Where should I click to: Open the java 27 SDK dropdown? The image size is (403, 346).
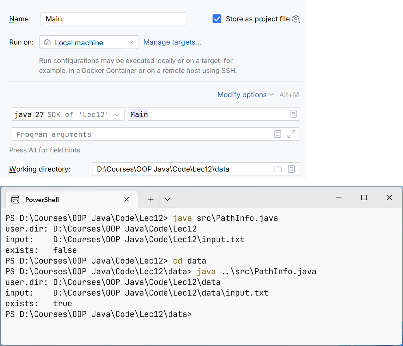(67, 114)
